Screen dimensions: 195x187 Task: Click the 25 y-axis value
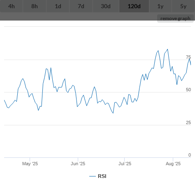(x=188, y=122)
